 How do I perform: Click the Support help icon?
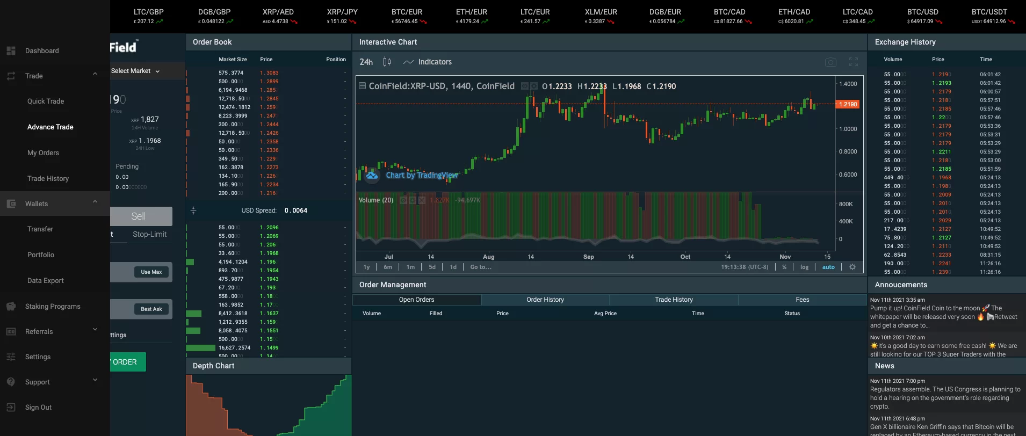coord(11,382)
